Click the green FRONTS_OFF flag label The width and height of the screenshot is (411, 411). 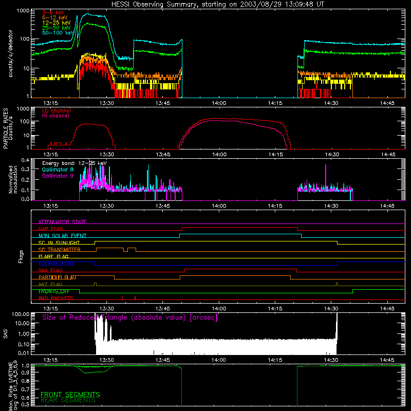tap(54, 291)
